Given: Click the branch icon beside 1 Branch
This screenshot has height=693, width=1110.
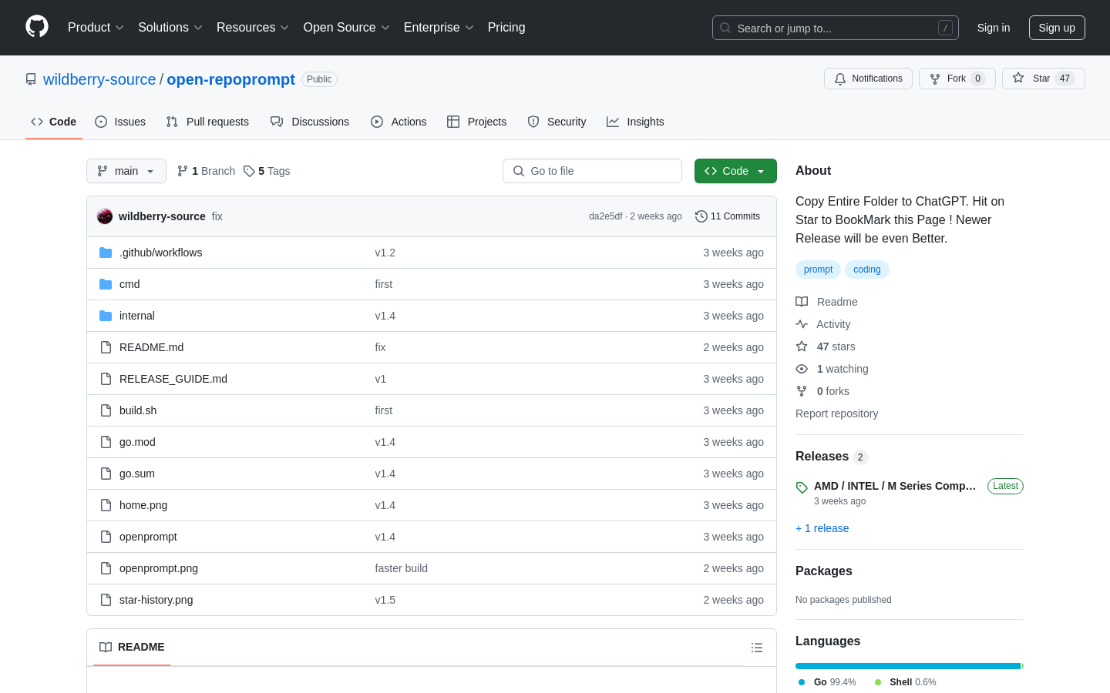Looking at the screenshot, I should tap(183, 171).
